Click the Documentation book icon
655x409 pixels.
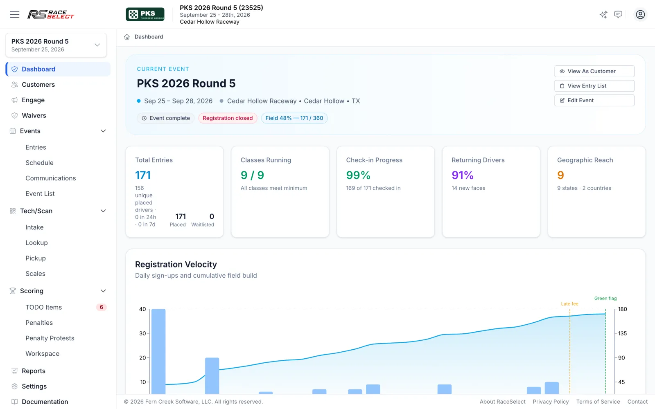pyautogui.click(x=15, y=402)
